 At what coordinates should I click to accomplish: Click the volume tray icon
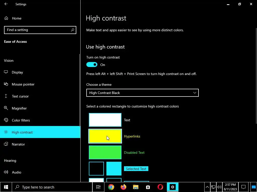pyautogui.click(x=219, y=187)
